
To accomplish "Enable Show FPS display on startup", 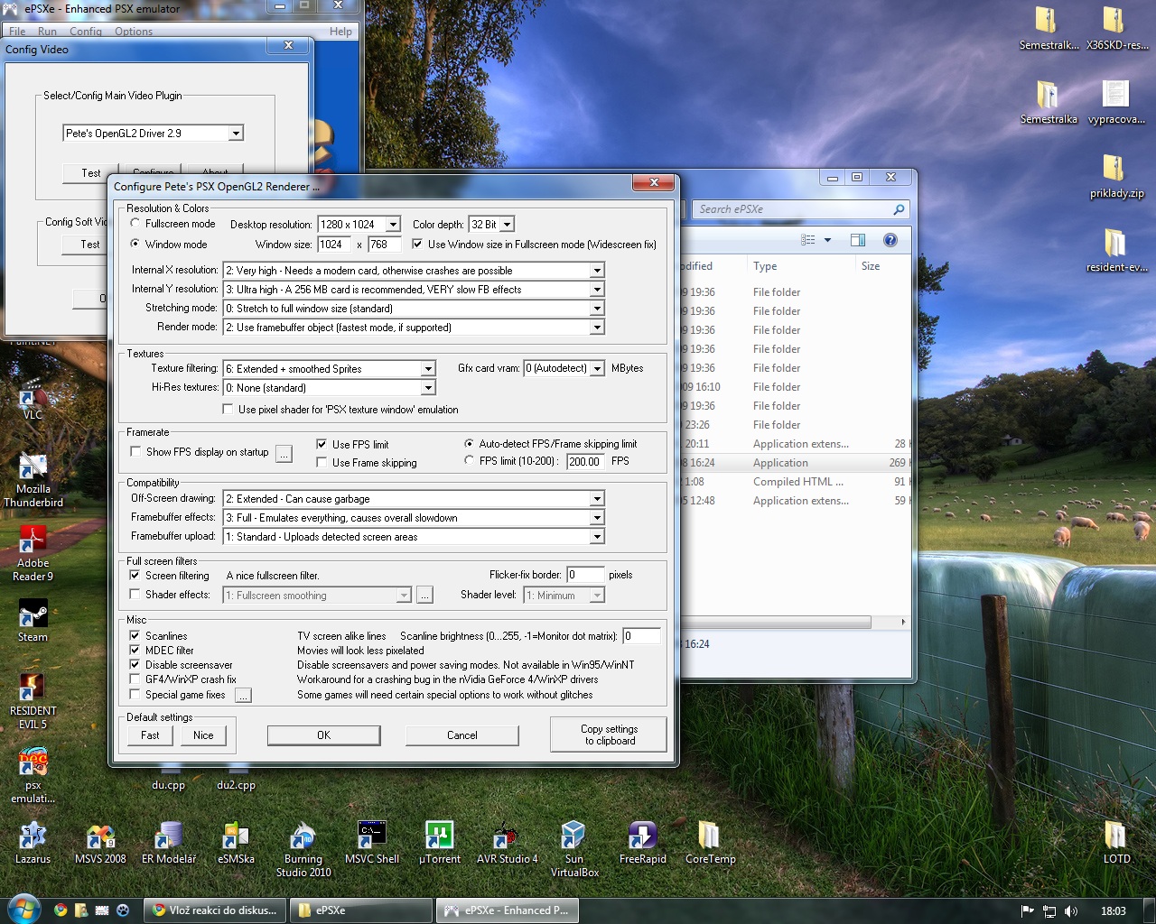I will [x=135, y=451].
